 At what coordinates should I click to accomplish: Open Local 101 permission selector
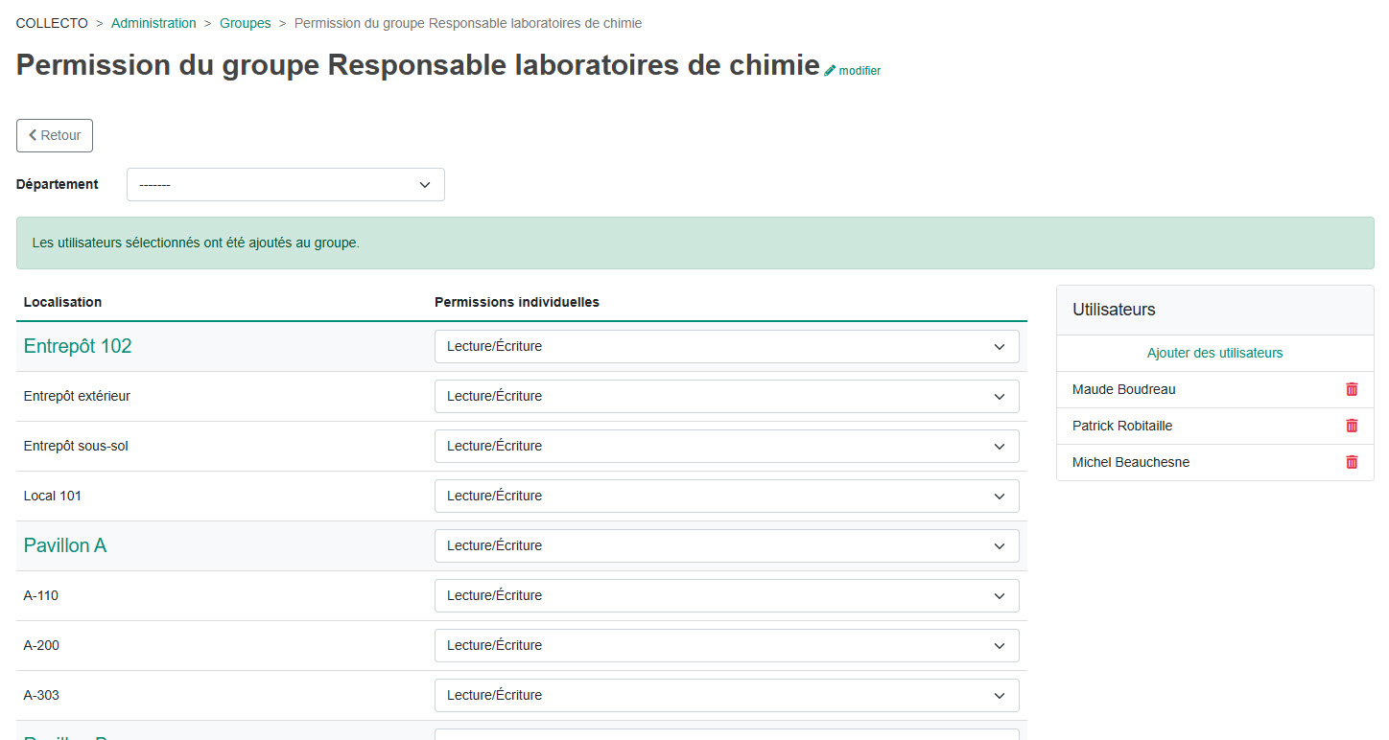[x=726, y=497]
